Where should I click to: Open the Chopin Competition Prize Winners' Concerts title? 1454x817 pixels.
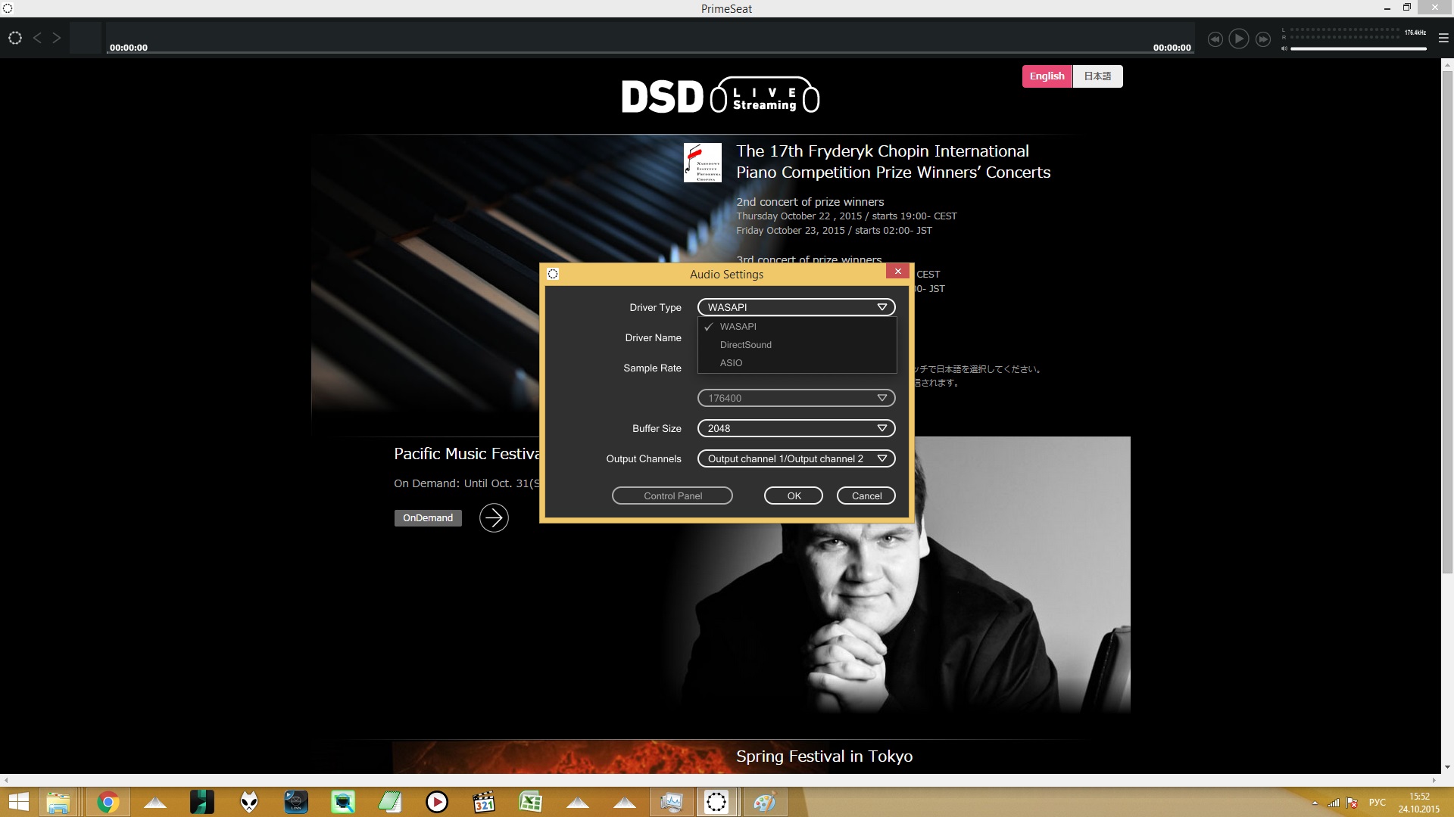[893, 162]
